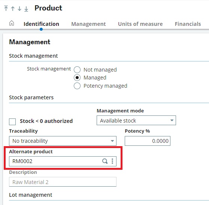Go to first record arrow icon
Image resolution: width=209 pixels, height=205 pixels.
pyautogui.click(x=6, y=8)
